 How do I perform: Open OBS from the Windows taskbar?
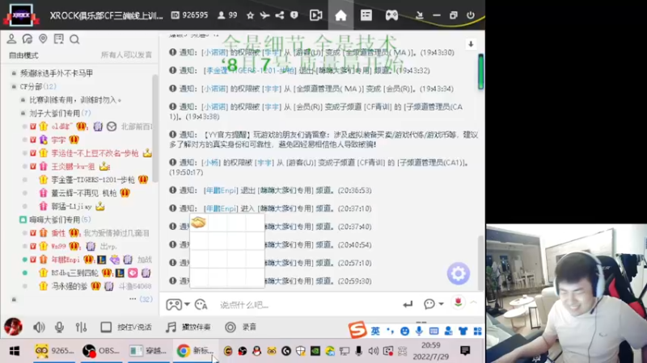[101, 351]
